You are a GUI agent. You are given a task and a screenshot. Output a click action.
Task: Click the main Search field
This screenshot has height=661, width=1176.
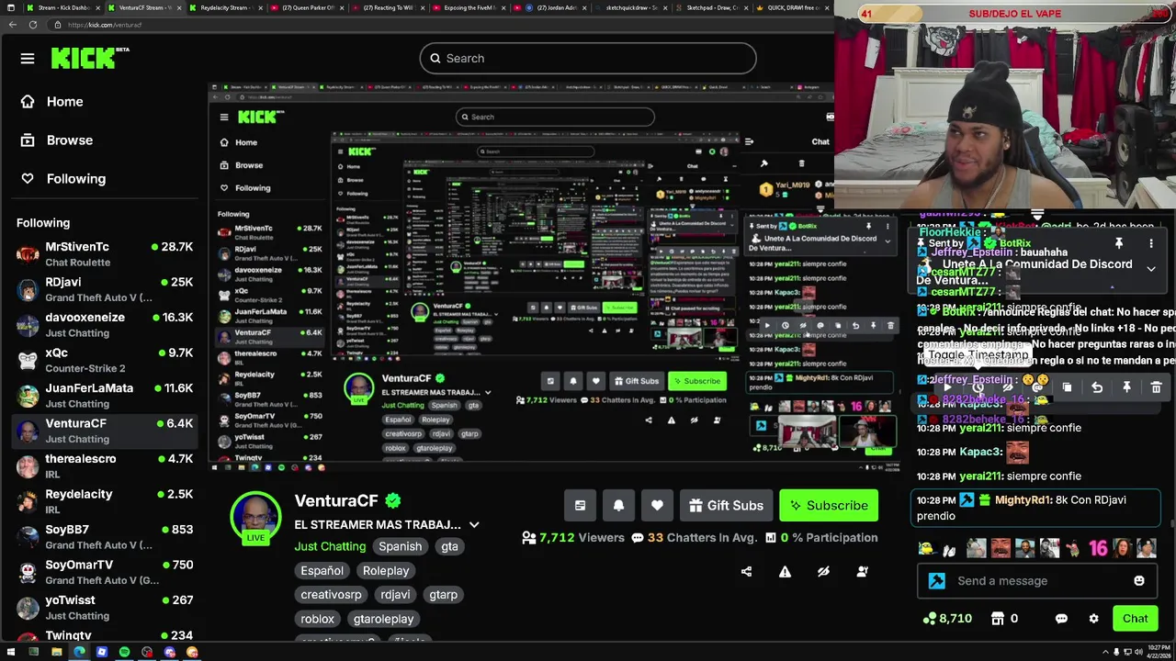click(x=588, y=58)
